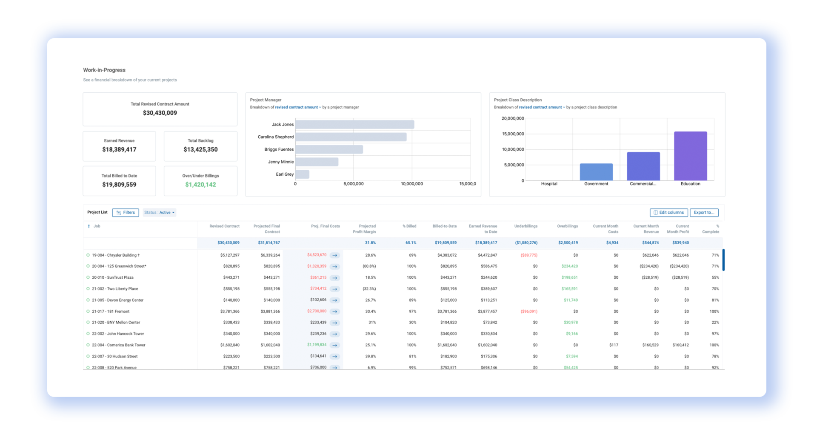Click Proj. Final Costs $4,523,670 value

(x=317, y=255)
